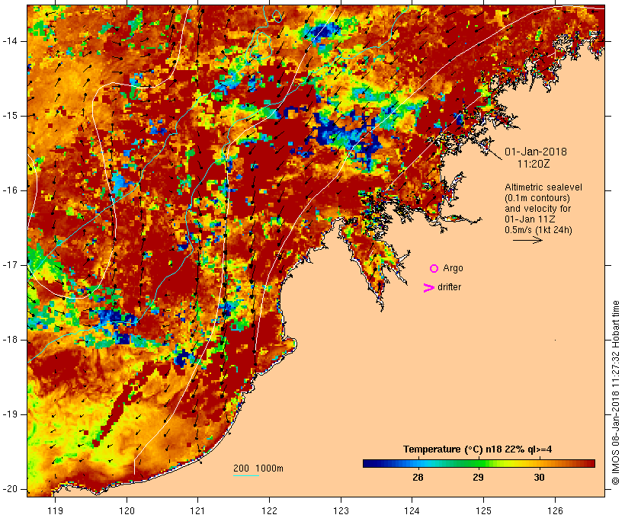625x518 pixels.
Task: Click the '28' color bar tick label
Action: click(x=418, y=478)
